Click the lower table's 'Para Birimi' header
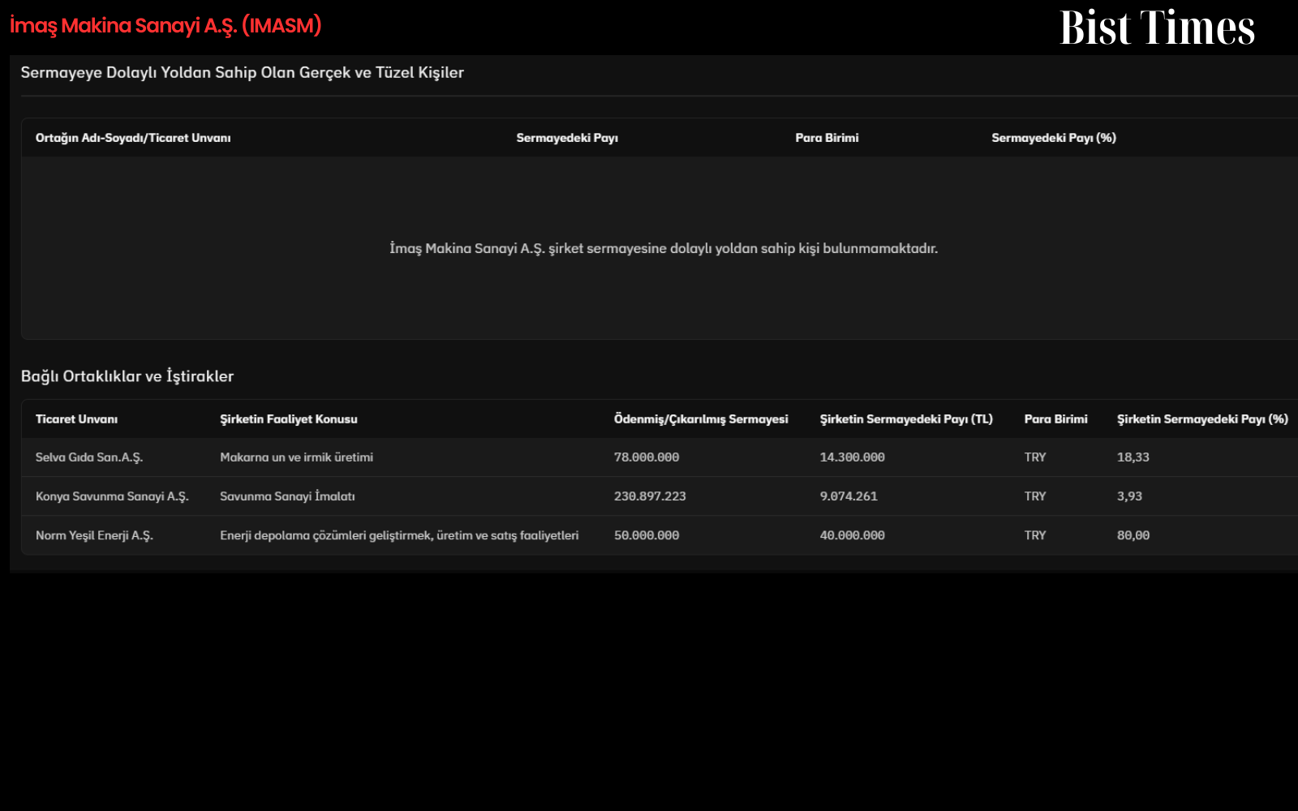Image resolution: width=1298 pixels, height=811 pixels. tap(1055, 419)
